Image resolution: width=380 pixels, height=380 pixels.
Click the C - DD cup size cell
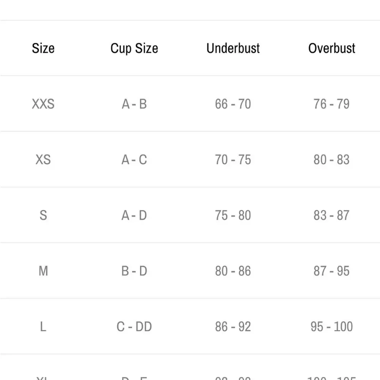pyautogui.click(x=134, y=326)
